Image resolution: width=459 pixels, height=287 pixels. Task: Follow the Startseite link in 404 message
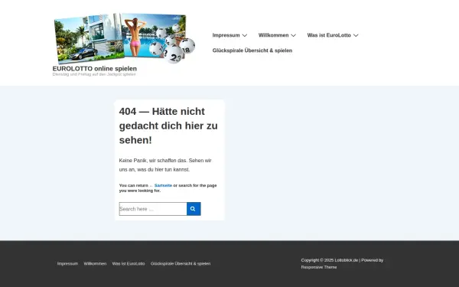[163, 185]
